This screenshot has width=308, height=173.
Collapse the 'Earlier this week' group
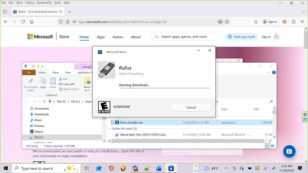pos(110,129)
